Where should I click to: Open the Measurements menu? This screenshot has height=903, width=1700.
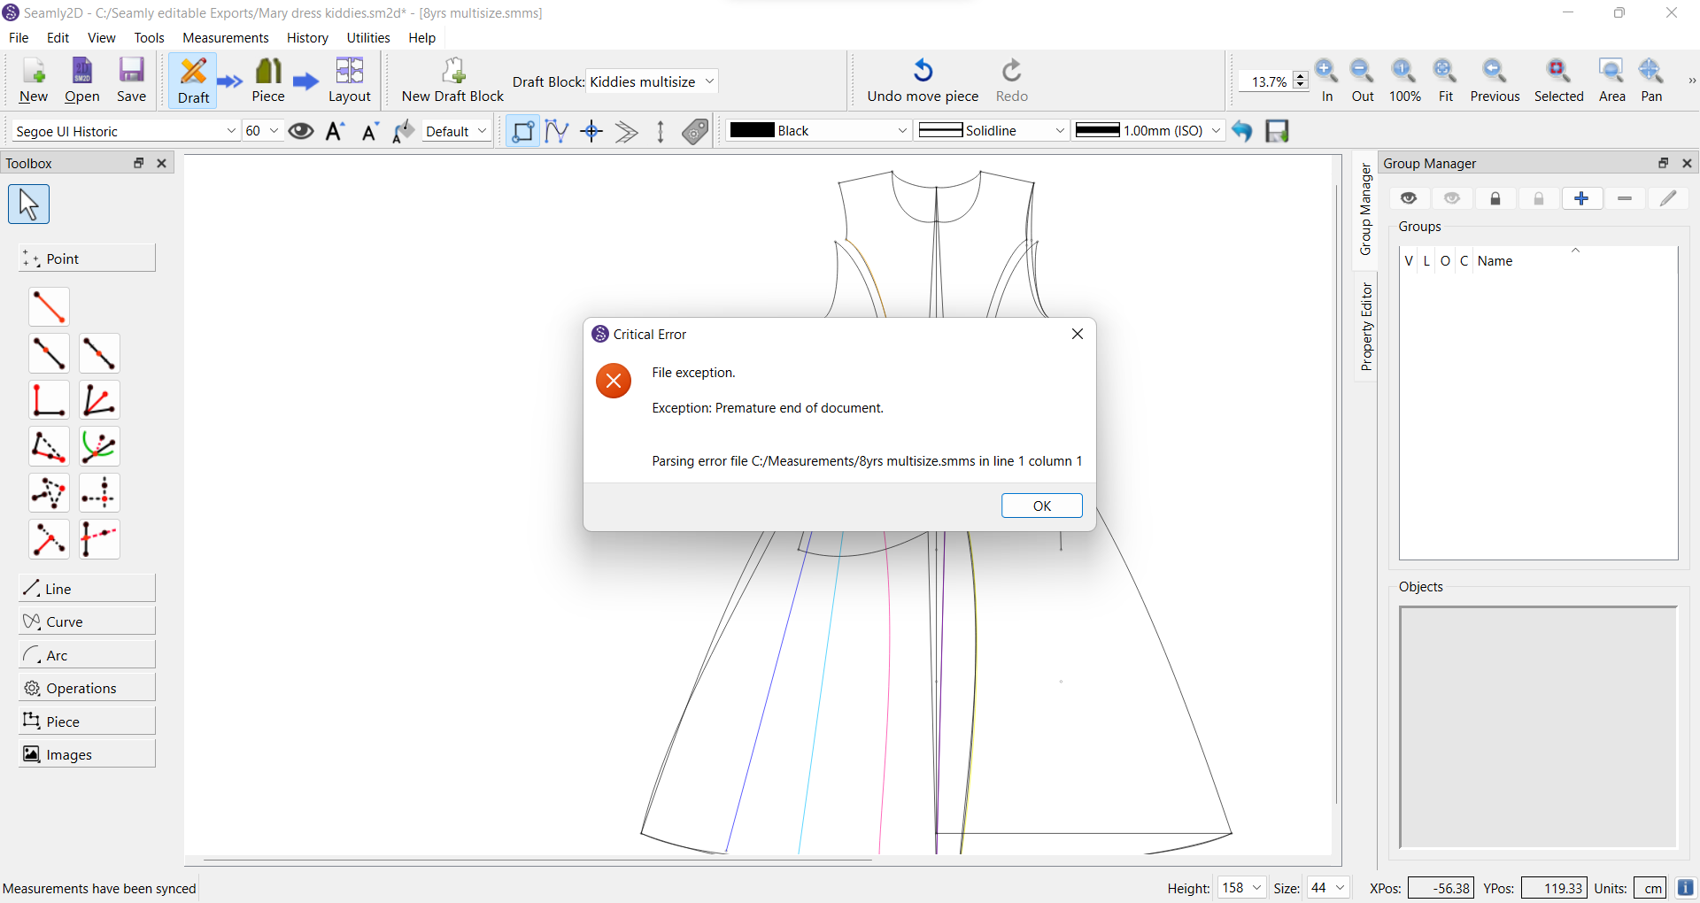point(225,38)
